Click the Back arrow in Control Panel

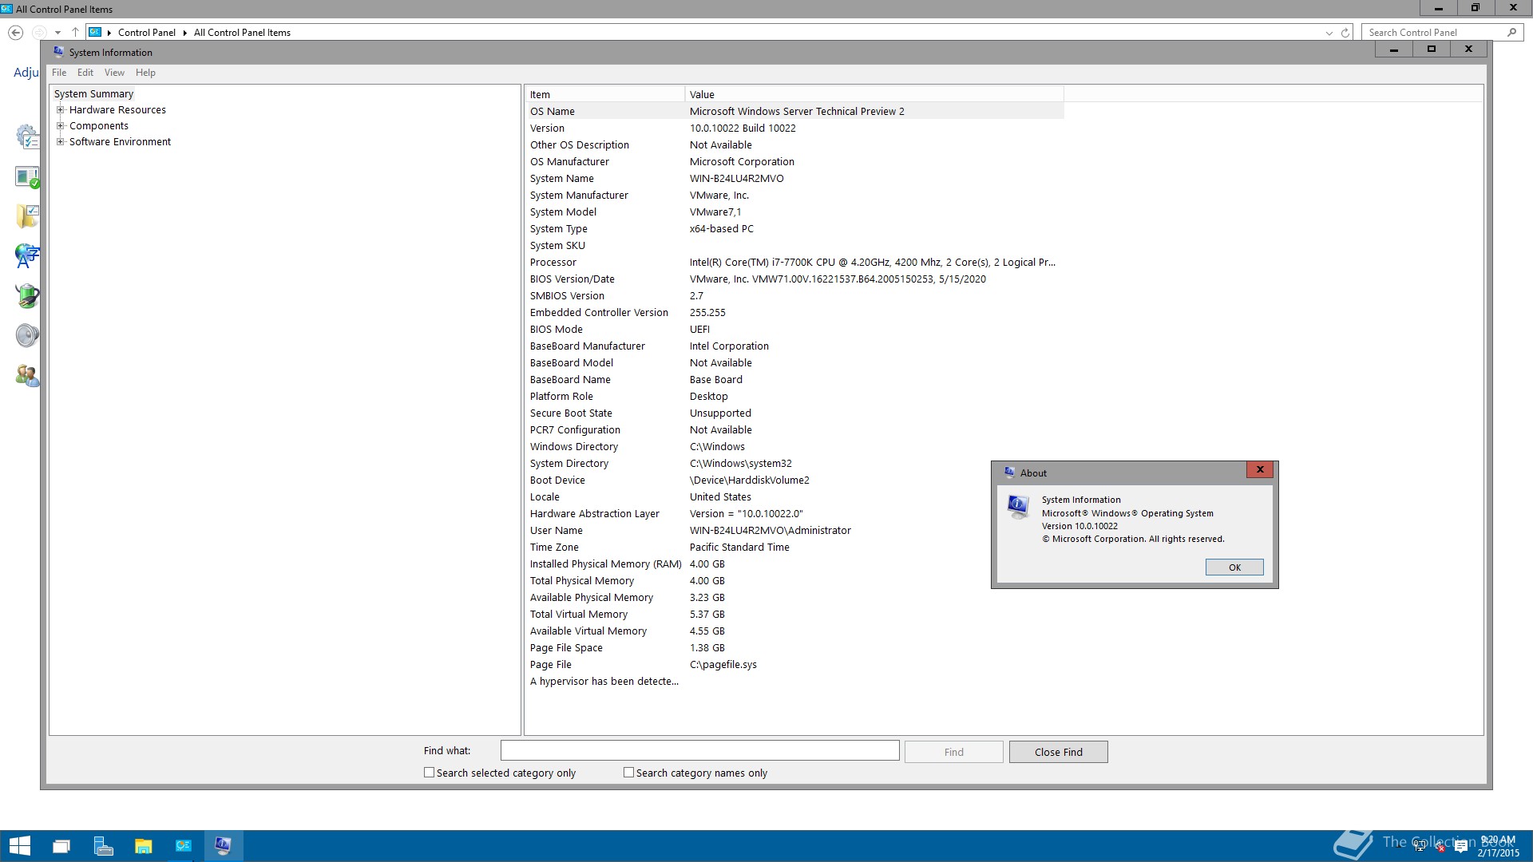tap(15, 33)
